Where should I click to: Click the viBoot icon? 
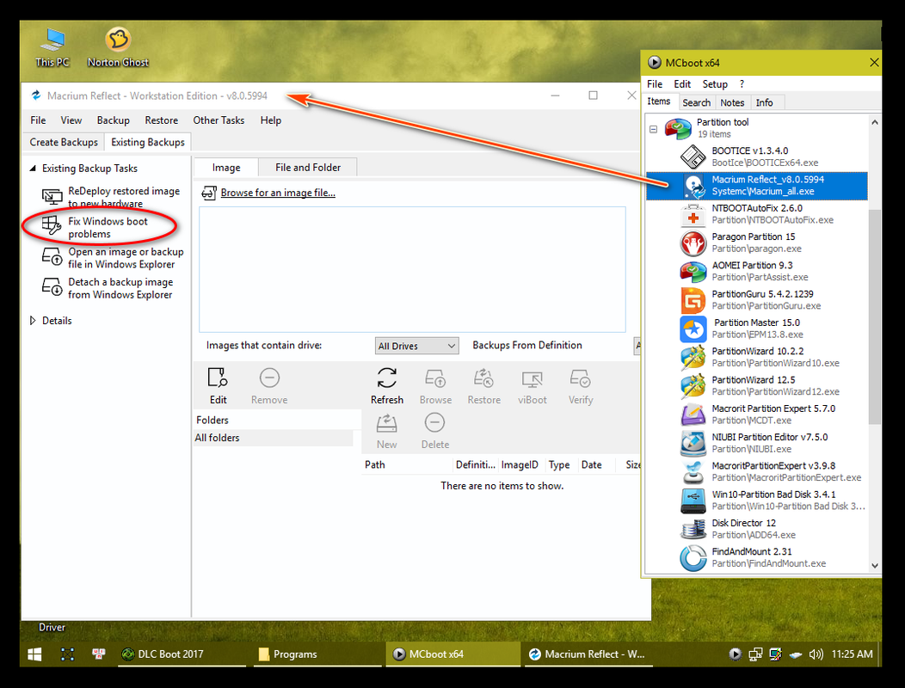(x=533, y=385)
